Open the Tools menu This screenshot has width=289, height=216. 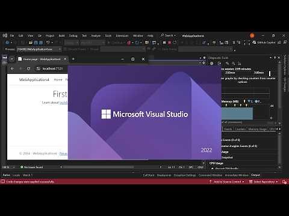pos(108,35)
